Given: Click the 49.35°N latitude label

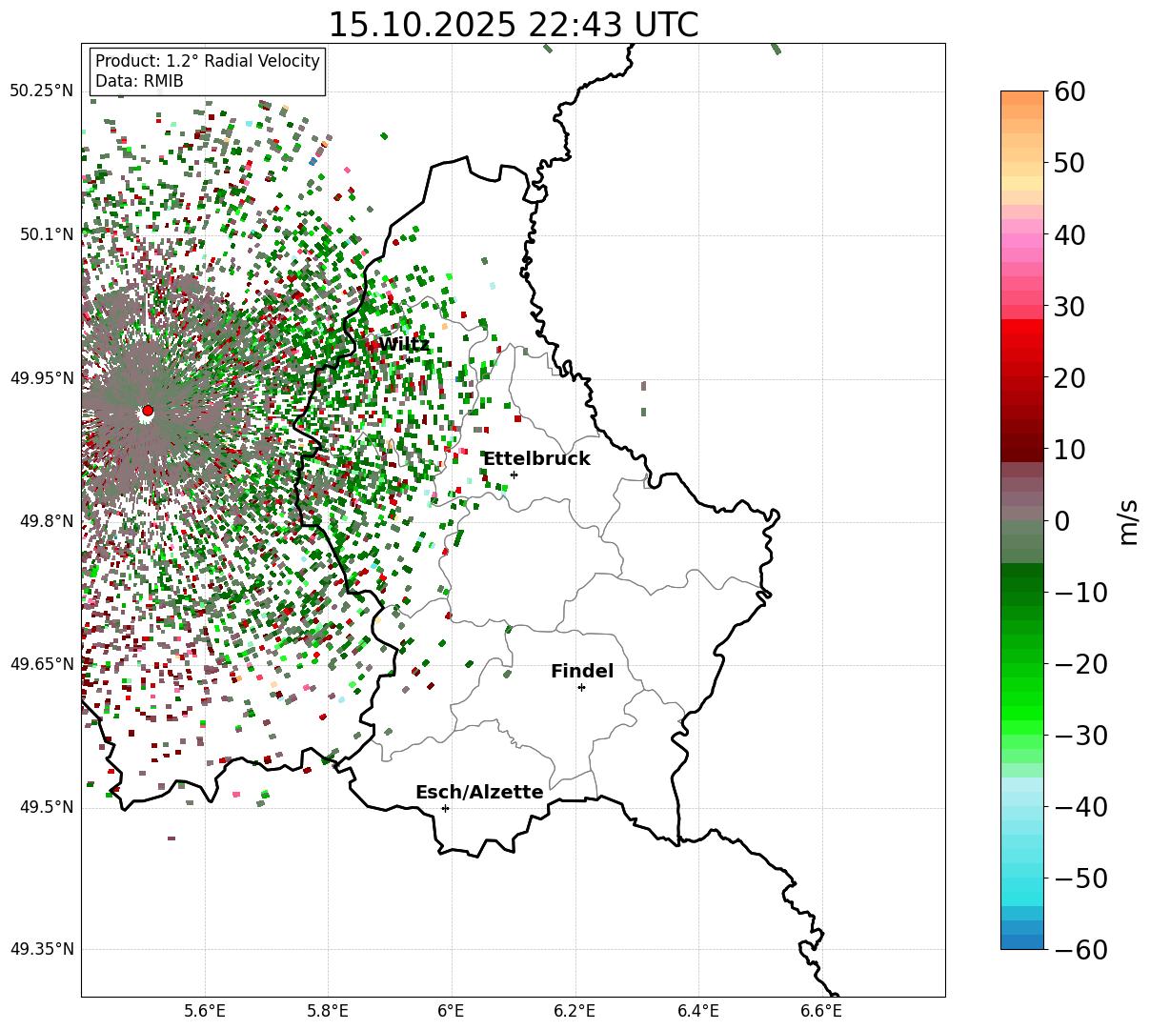Looking at the screenshot, I should click(42, 950).
